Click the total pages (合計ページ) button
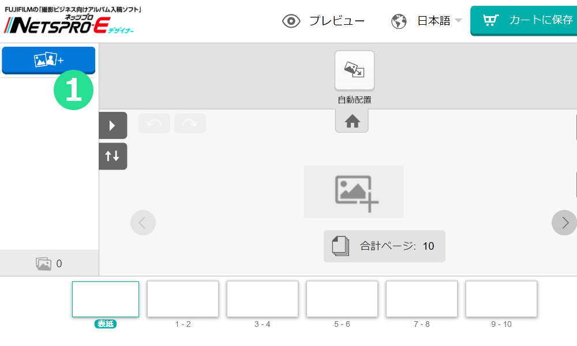Image resolution: width=577 pixels, height=346 pixels. (384, 246)
